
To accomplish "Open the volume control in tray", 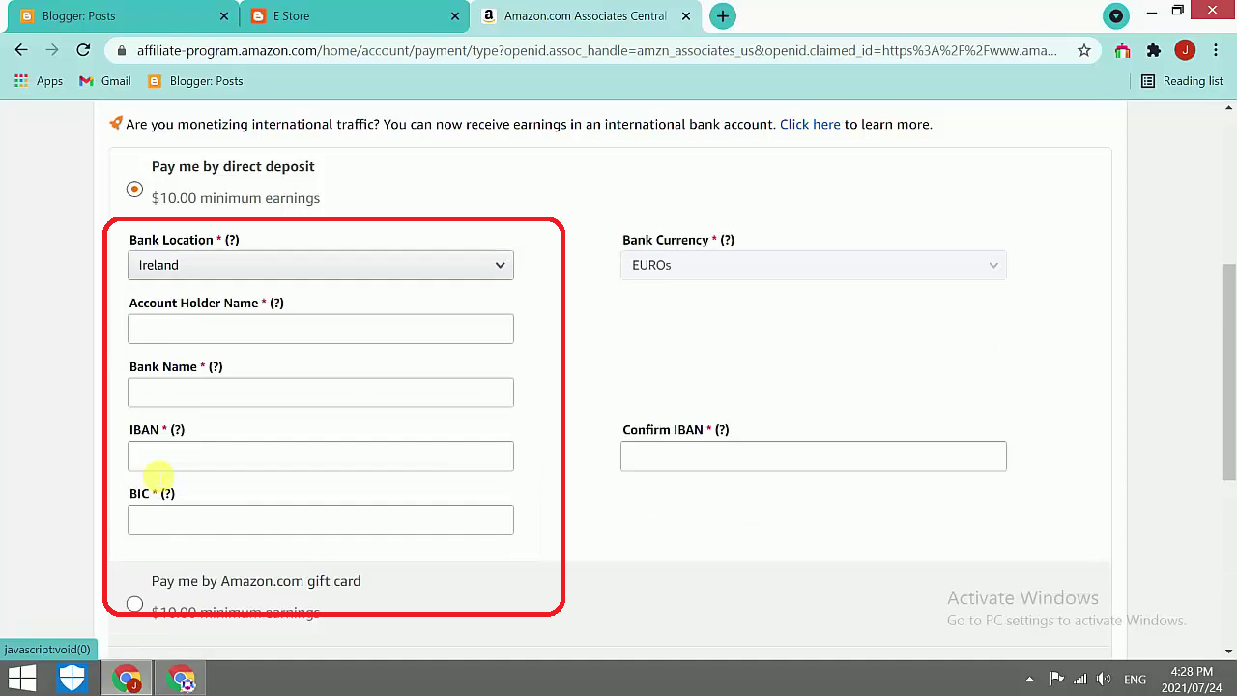I will (1104, 679).
